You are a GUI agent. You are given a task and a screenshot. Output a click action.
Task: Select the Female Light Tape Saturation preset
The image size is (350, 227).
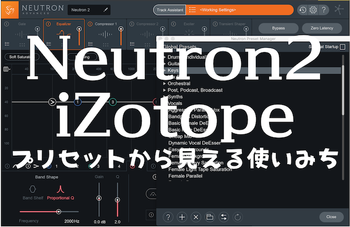200,169
